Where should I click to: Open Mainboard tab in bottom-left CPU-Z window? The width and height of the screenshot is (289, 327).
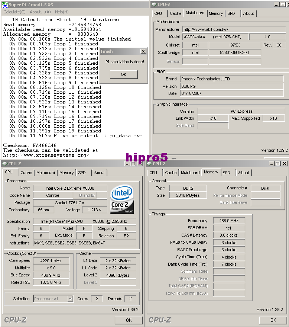click(46, 173)
